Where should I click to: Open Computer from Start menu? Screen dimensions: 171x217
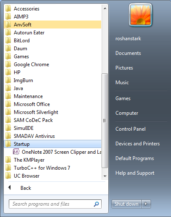(x=127, y=113)
